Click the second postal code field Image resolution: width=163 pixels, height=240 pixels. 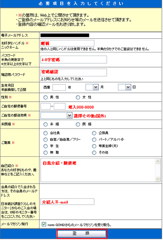point(59,106)
